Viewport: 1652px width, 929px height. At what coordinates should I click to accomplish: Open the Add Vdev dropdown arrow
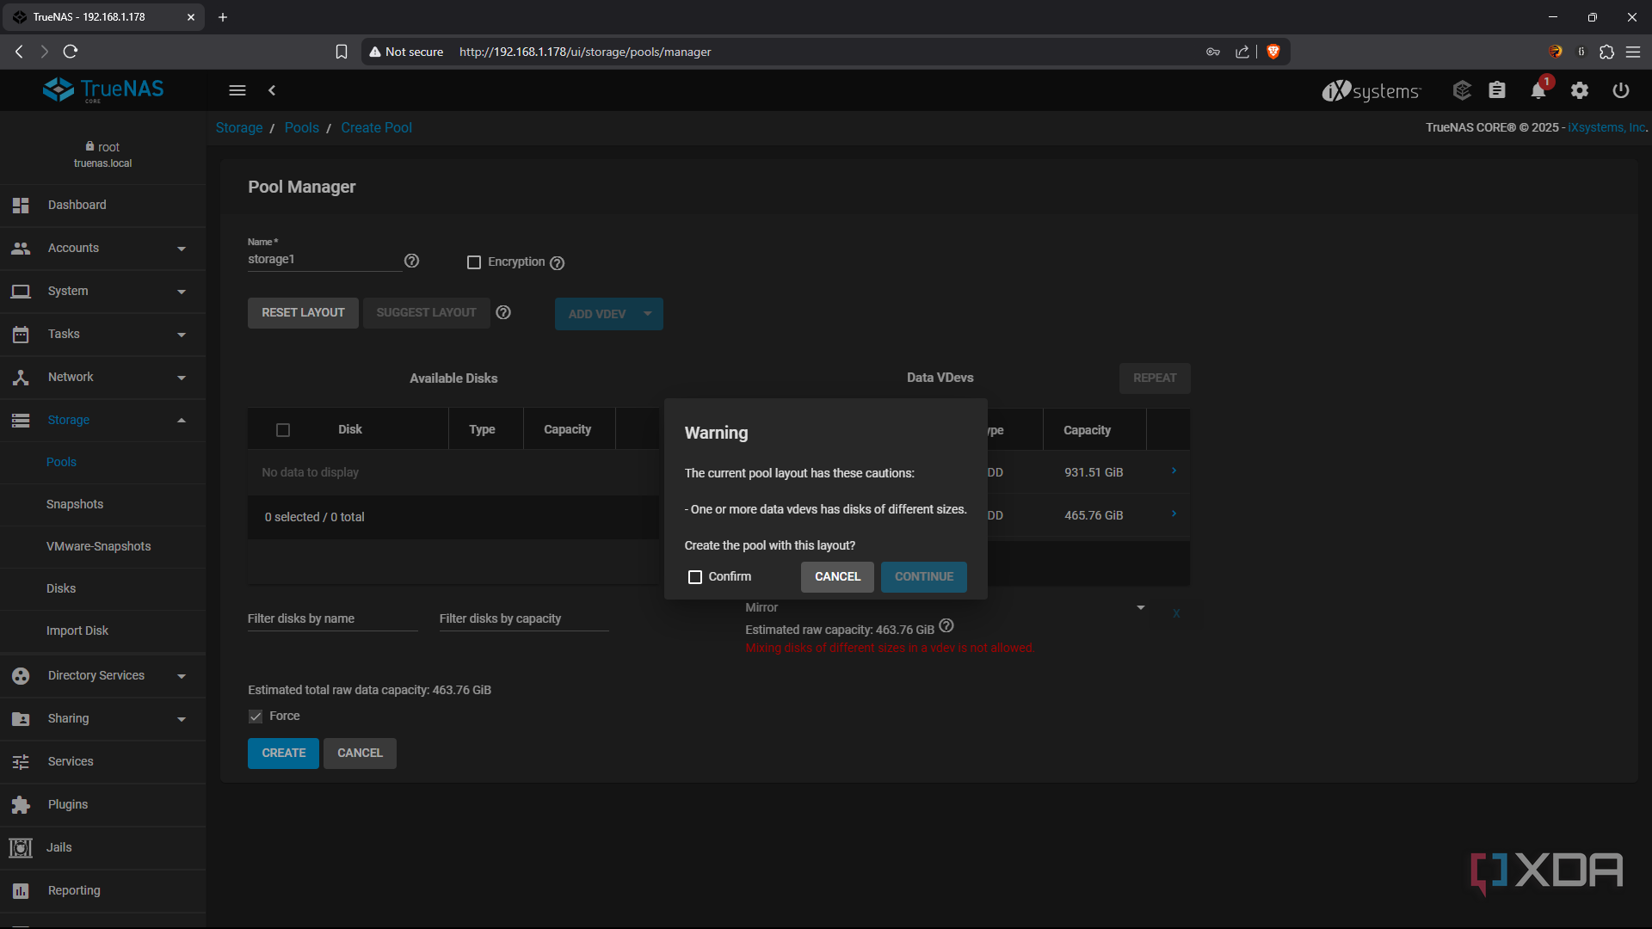648,314
